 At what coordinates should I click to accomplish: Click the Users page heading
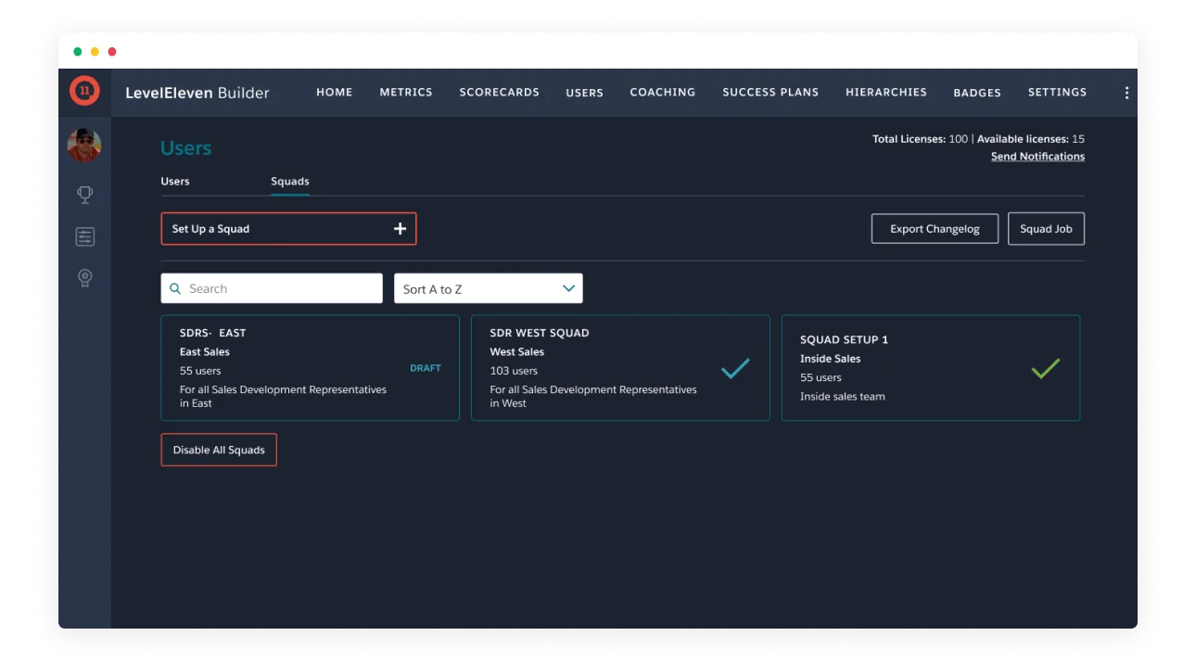coord(185,148)
